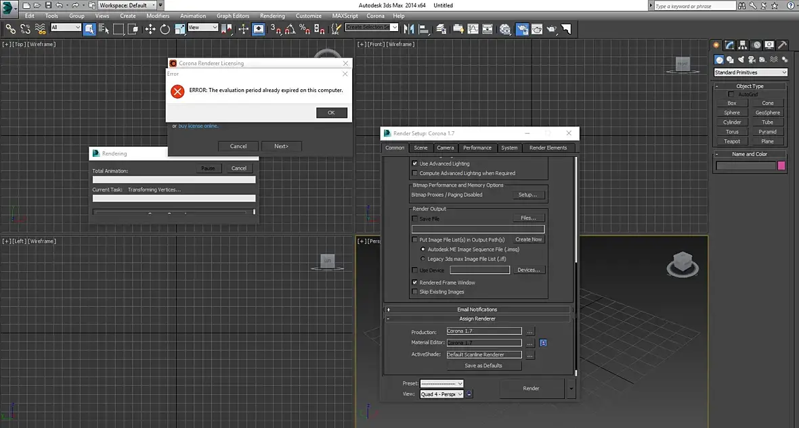Open the Select by Name list
Viewport: 799px width, 428px height.
tap(104, 29)
